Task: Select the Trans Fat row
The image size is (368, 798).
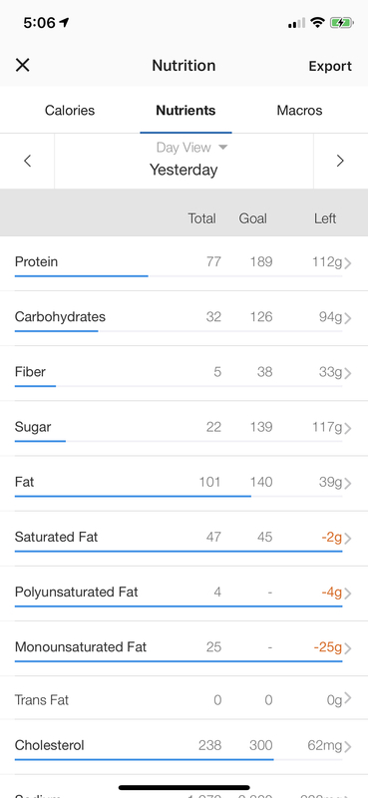Action: point(184,700)
